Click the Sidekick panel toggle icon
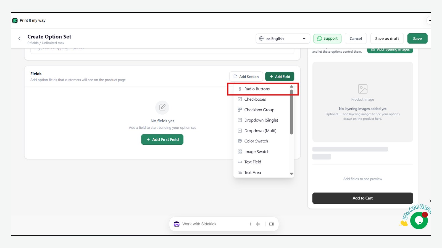442x248 pixels. click(x=272, y=224)
